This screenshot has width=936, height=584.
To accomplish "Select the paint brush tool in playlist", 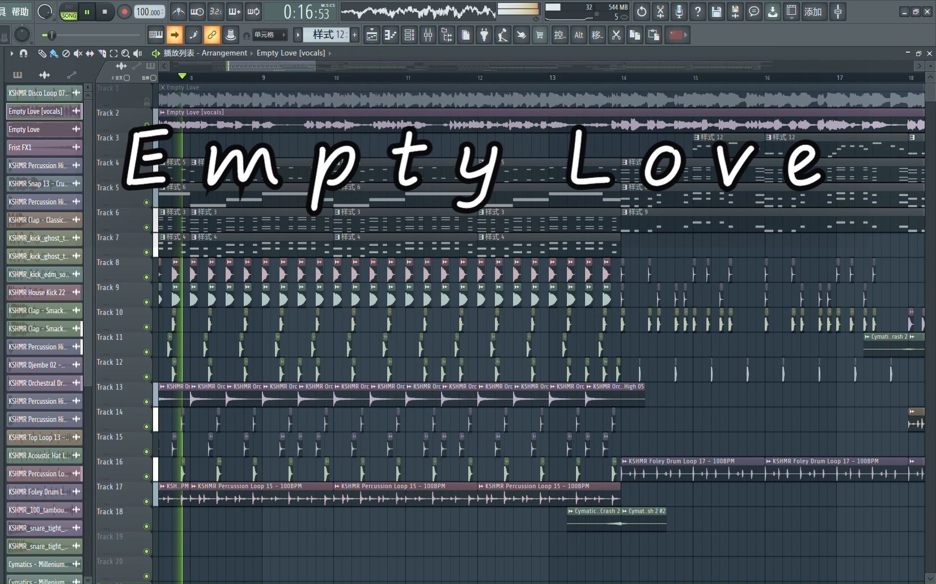I will click(54, 53).
